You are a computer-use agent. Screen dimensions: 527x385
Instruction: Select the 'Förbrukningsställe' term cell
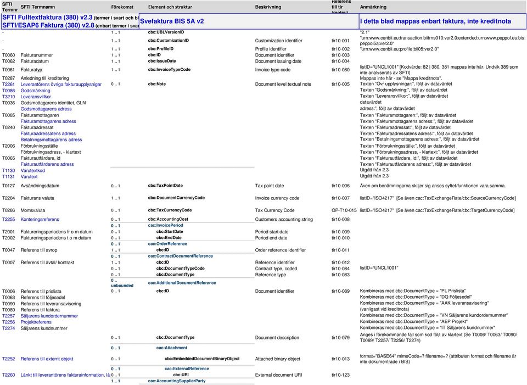39,146
